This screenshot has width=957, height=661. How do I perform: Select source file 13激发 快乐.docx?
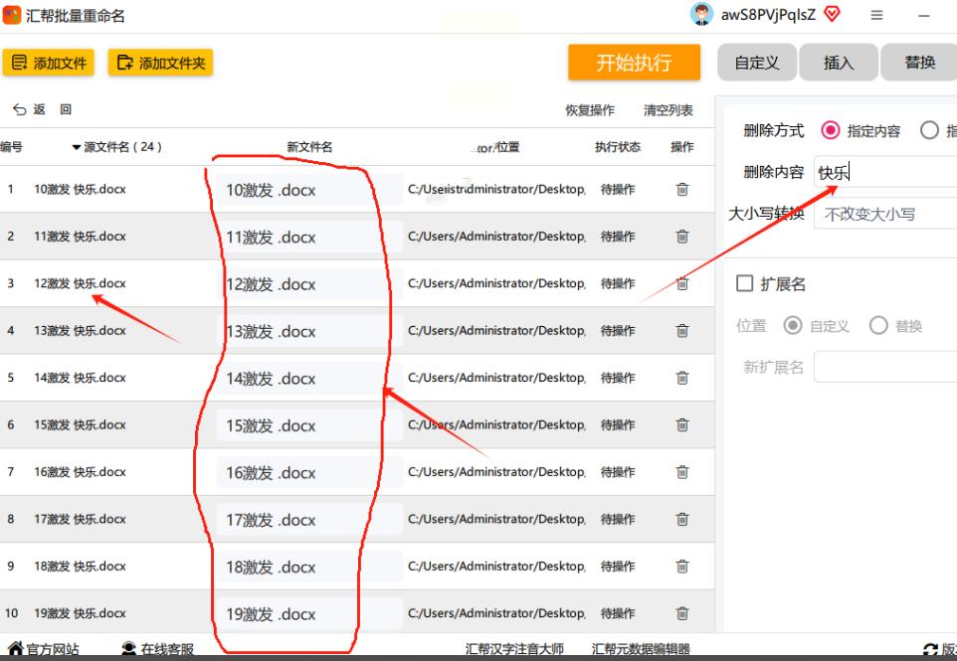pos(80,330)
